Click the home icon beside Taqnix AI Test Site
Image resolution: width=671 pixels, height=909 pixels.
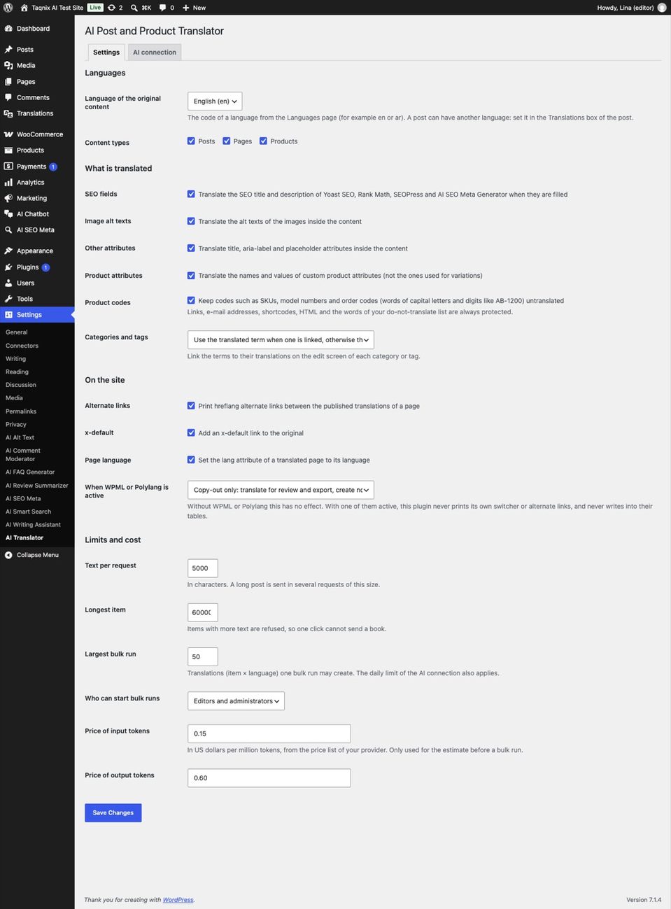pos(24,8)
